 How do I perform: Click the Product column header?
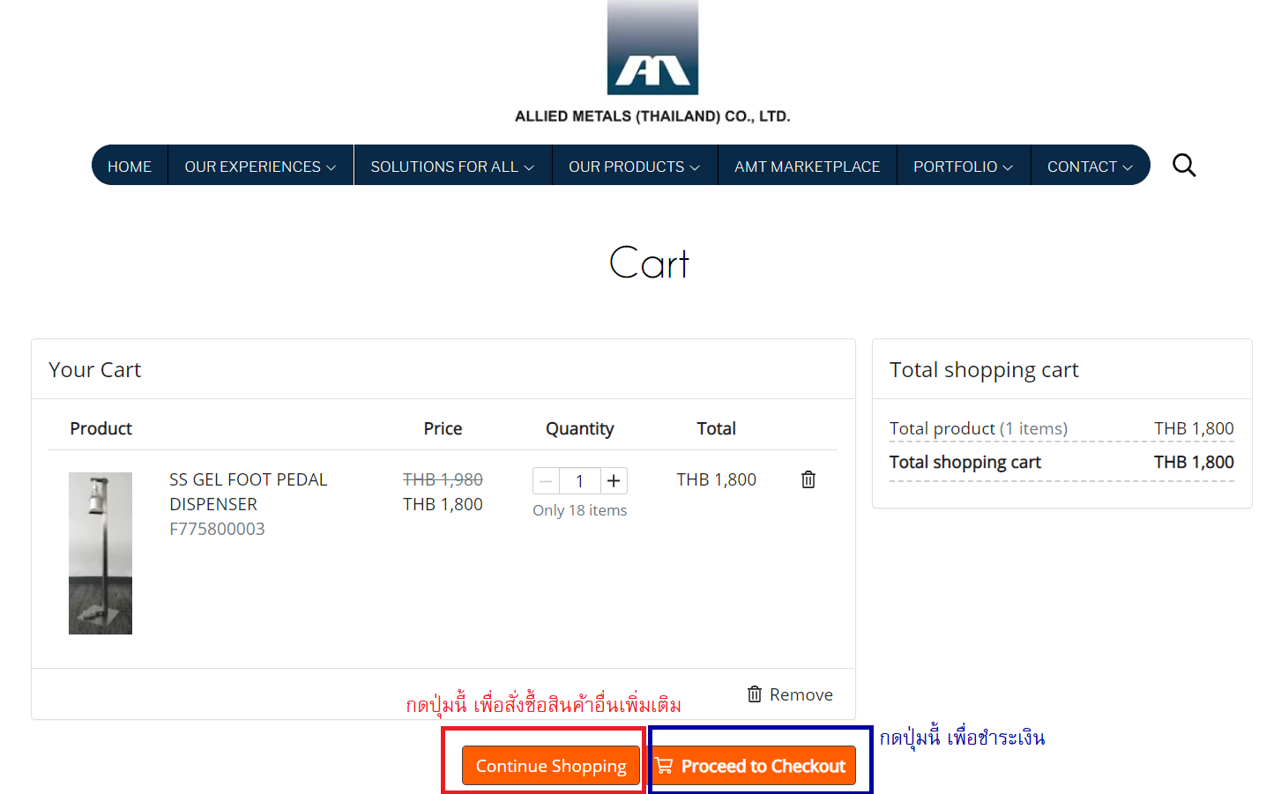pyautogui.click(x=101, y=428)
